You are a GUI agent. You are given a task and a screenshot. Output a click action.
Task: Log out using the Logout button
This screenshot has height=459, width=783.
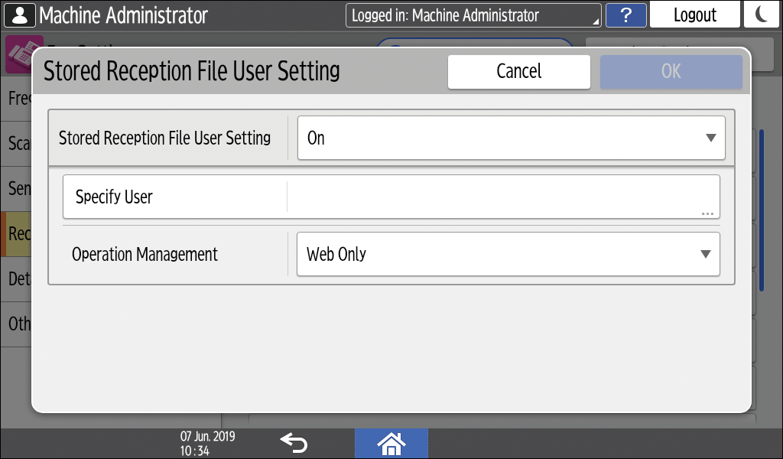pyautogui.click(x=694, y=15)
